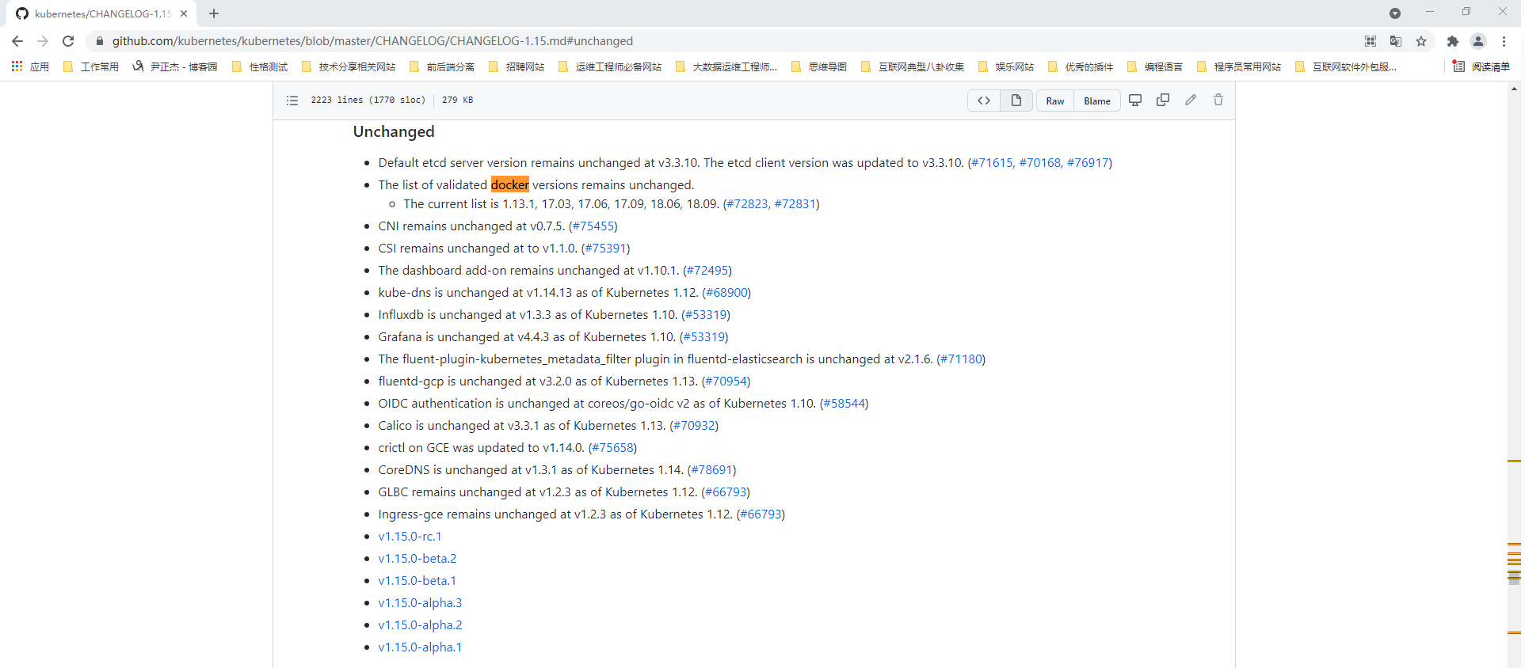Bookmark this page with the star icon

pos(1421,41)
